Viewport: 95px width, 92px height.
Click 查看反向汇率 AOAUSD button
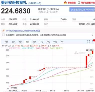[x=82, y=9]
